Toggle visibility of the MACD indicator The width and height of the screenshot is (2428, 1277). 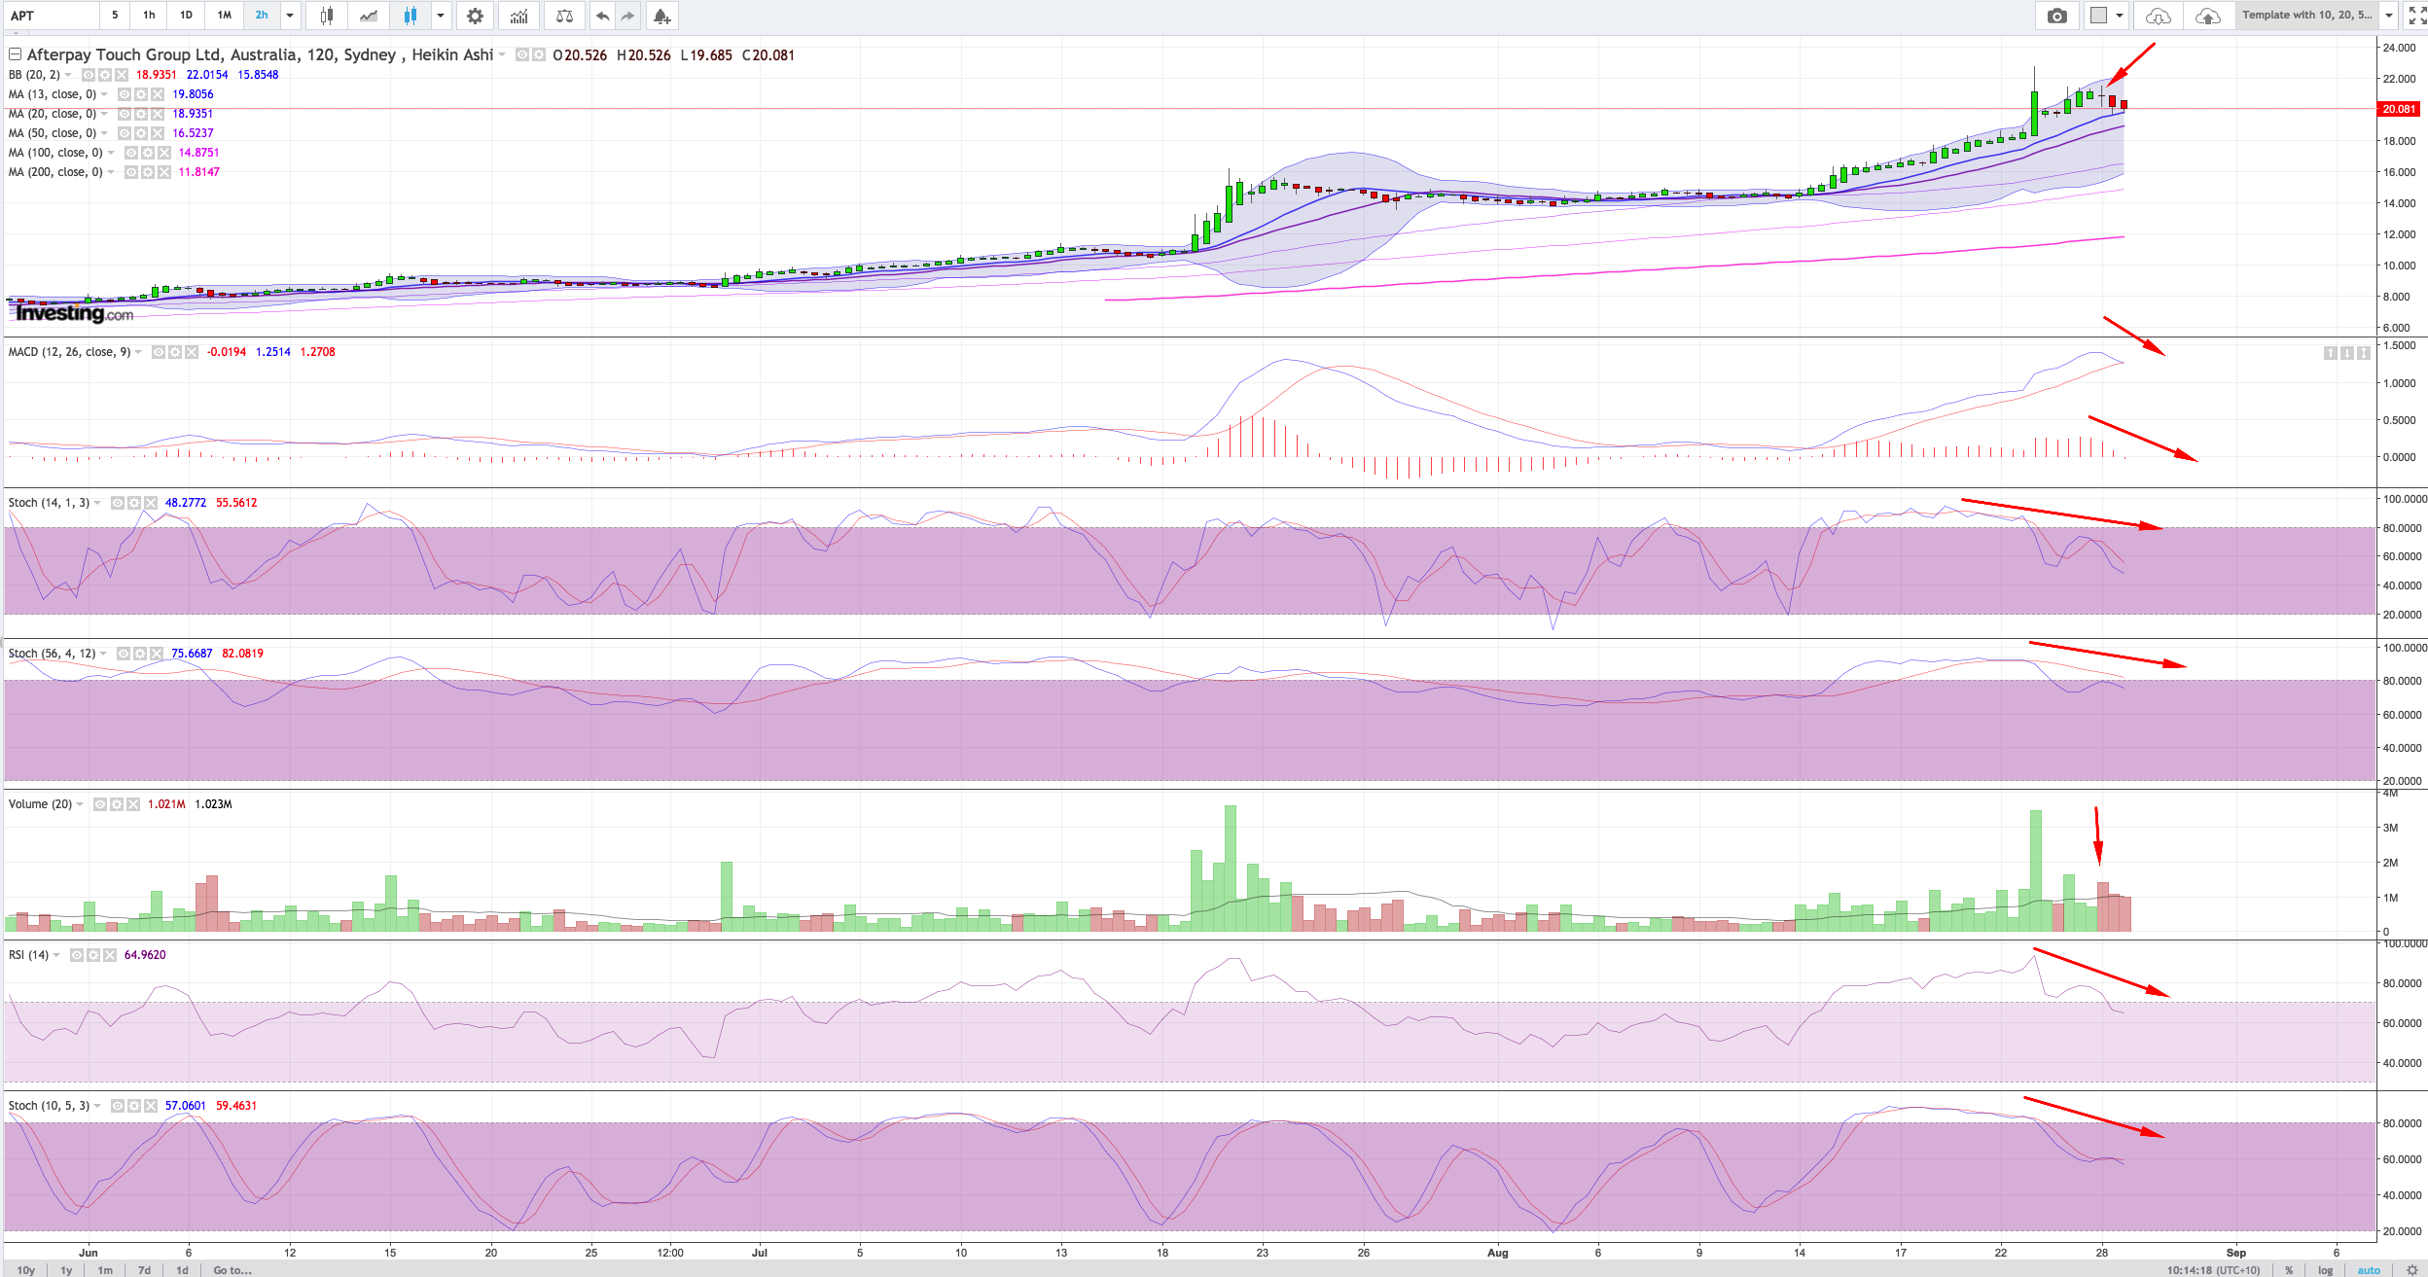coord(159,352)
